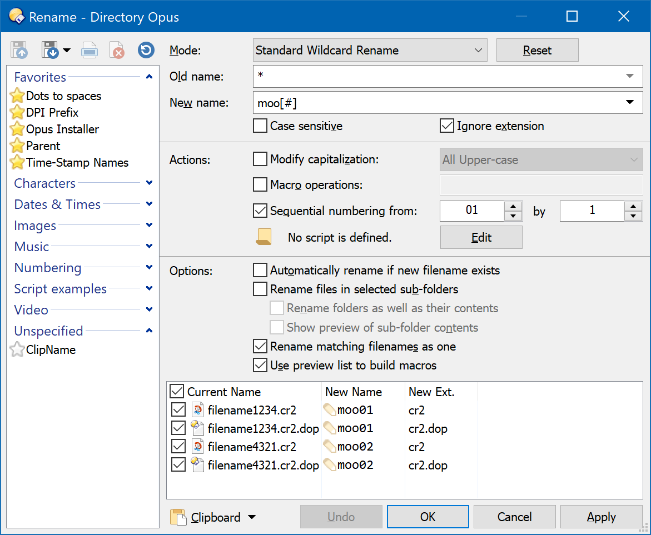The image size is (651, 535).
Task: Click the Reset button
Action: (x=537, y=50)
